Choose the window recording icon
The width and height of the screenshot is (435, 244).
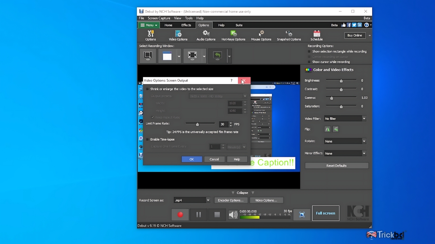pyautogui.click(x=167, y=56)
